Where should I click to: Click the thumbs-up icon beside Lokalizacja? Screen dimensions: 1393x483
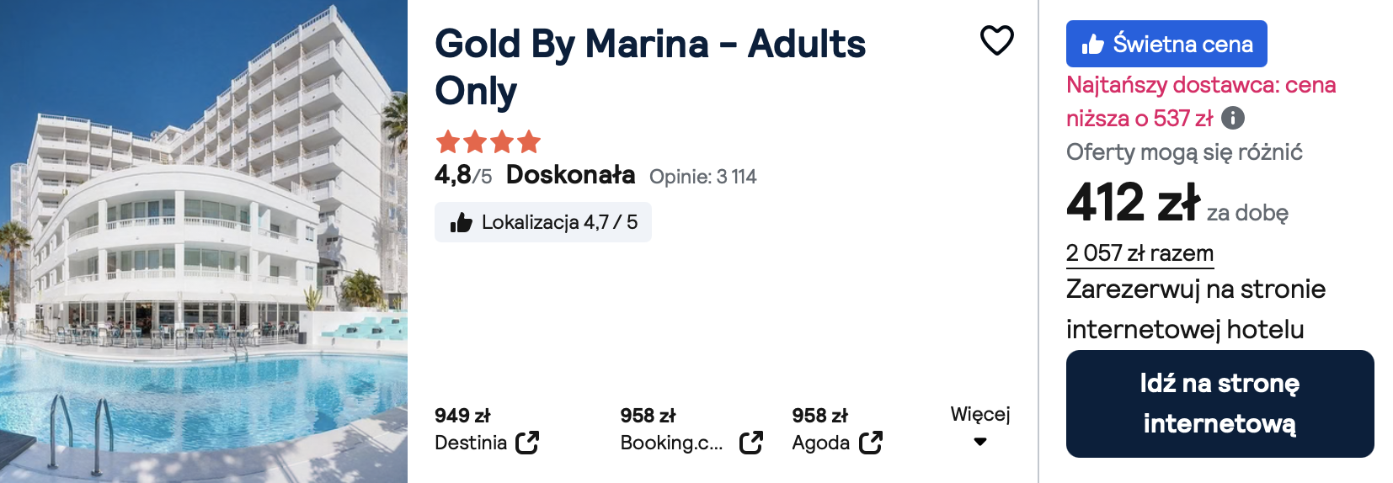[x=461, y=222]
